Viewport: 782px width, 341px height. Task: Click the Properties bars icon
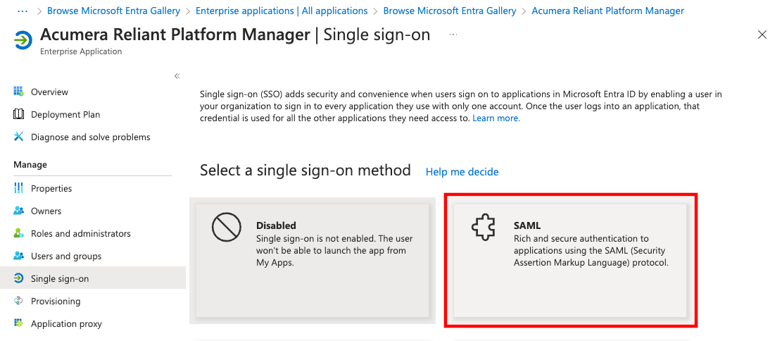click(x=18, y=188)
